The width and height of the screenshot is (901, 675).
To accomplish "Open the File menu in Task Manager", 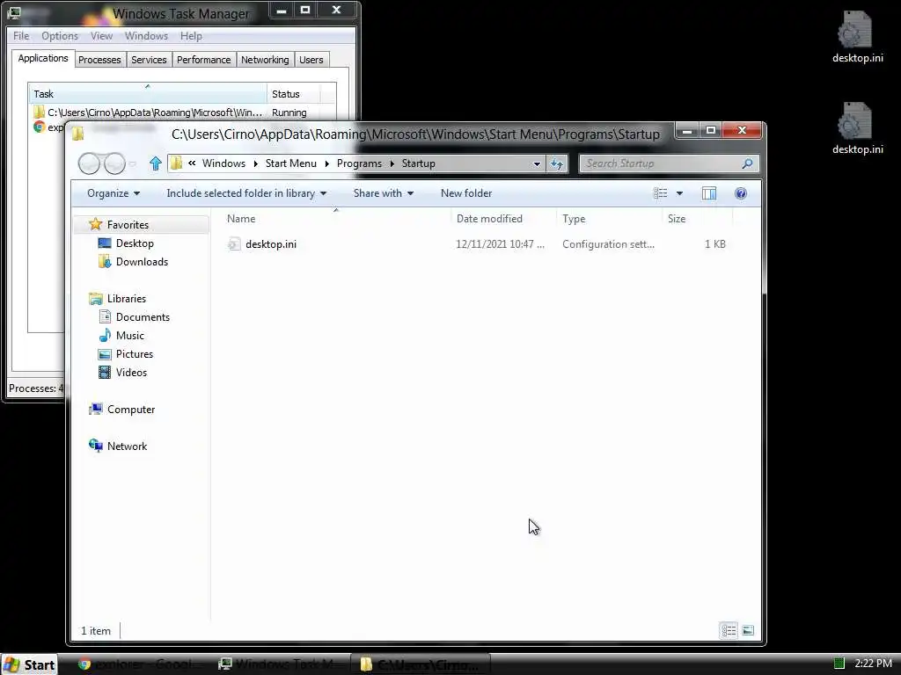I will (21, 35).
